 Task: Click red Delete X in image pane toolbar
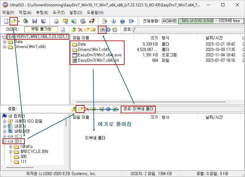click(x=80, y=29)
